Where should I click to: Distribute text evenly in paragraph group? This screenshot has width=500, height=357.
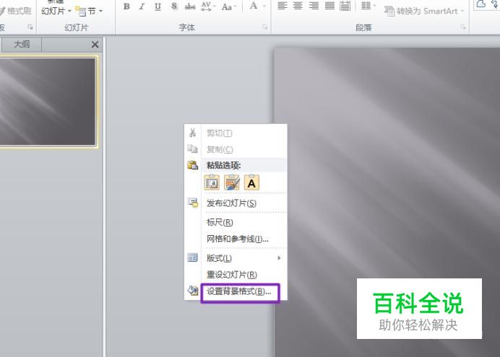345,6
